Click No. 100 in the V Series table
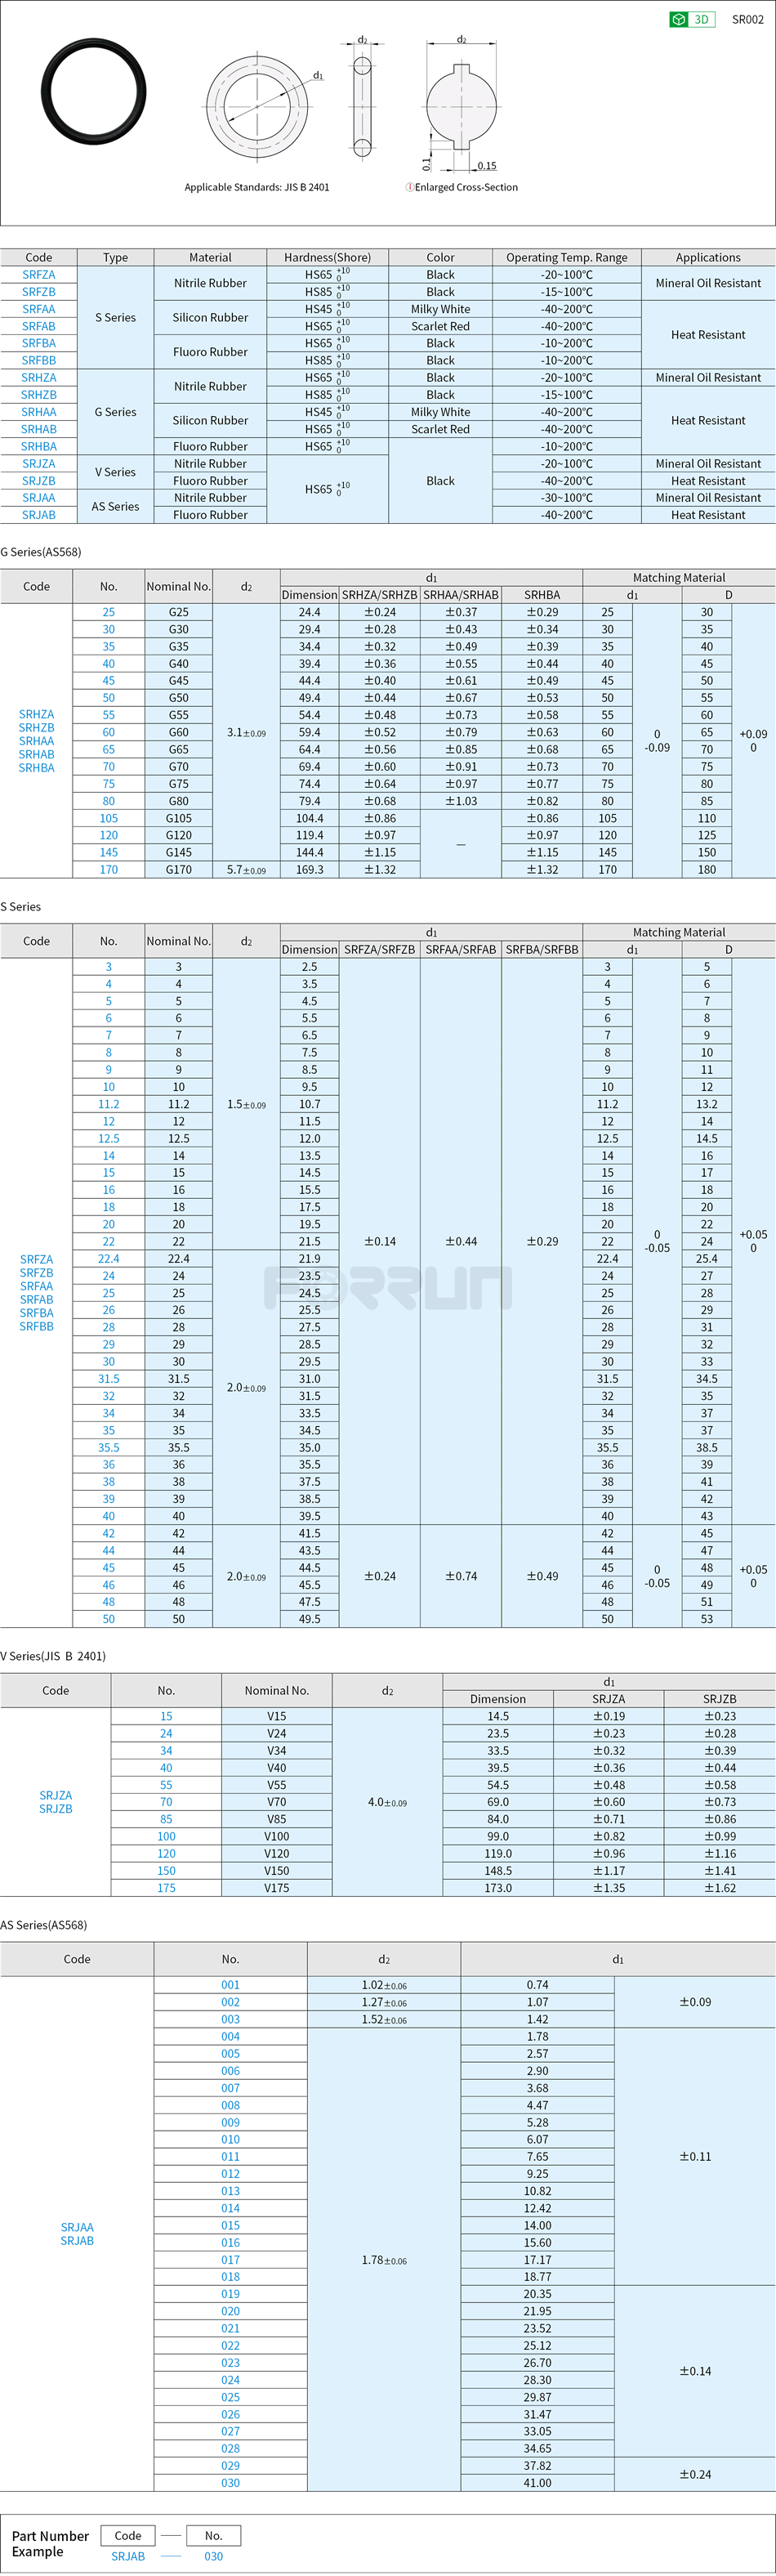 (x=166, y=1836)
